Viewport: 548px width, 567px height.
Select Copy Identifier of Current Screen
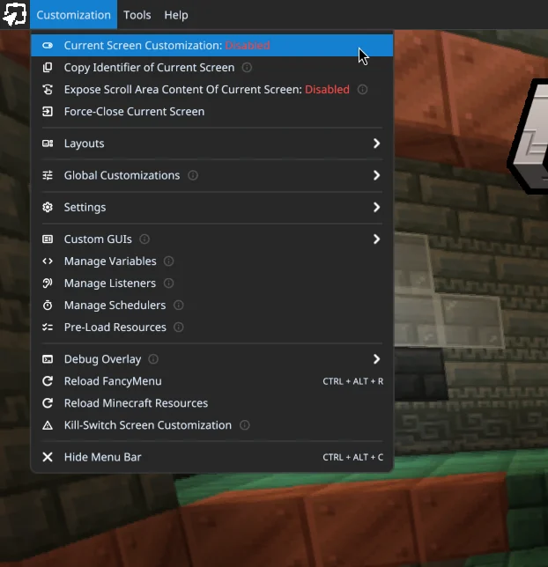coord(212,67)
